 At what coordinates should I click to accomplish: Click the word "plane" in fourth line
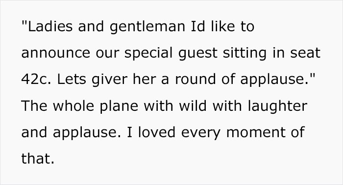click(x=119, y=107)
